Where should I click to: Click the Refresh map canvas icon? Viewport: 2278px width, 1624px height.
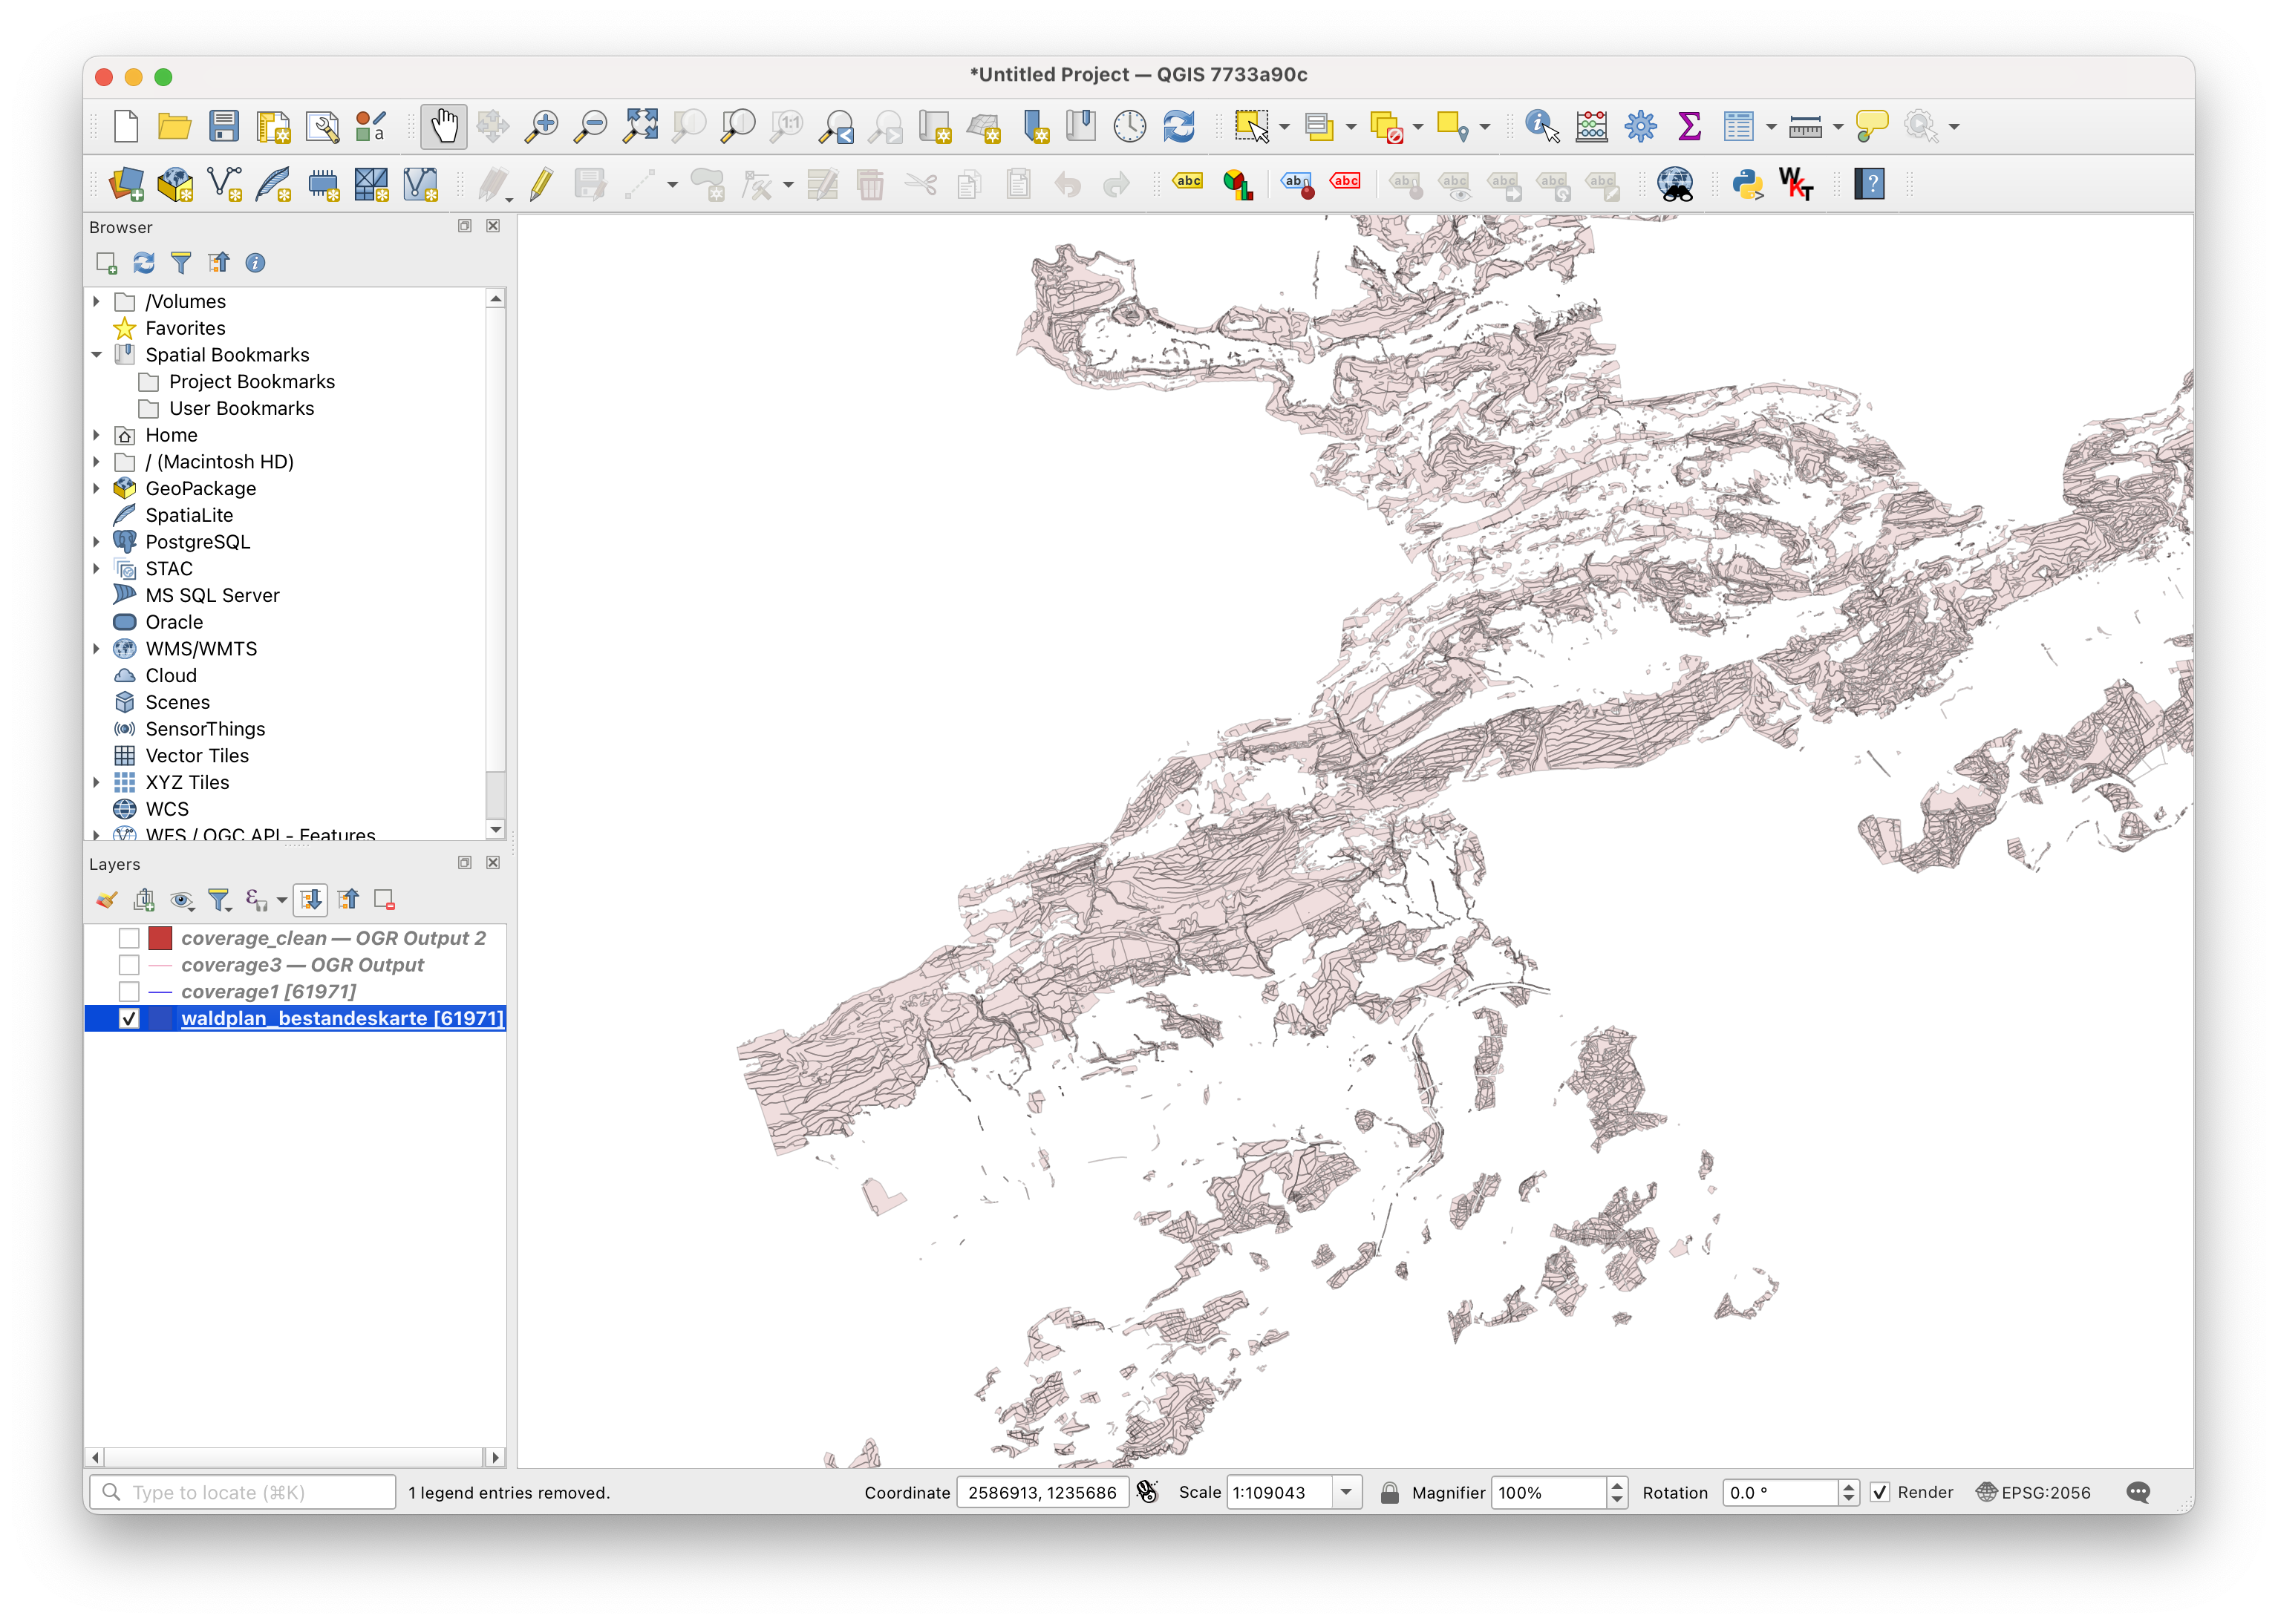point(1178,126)
